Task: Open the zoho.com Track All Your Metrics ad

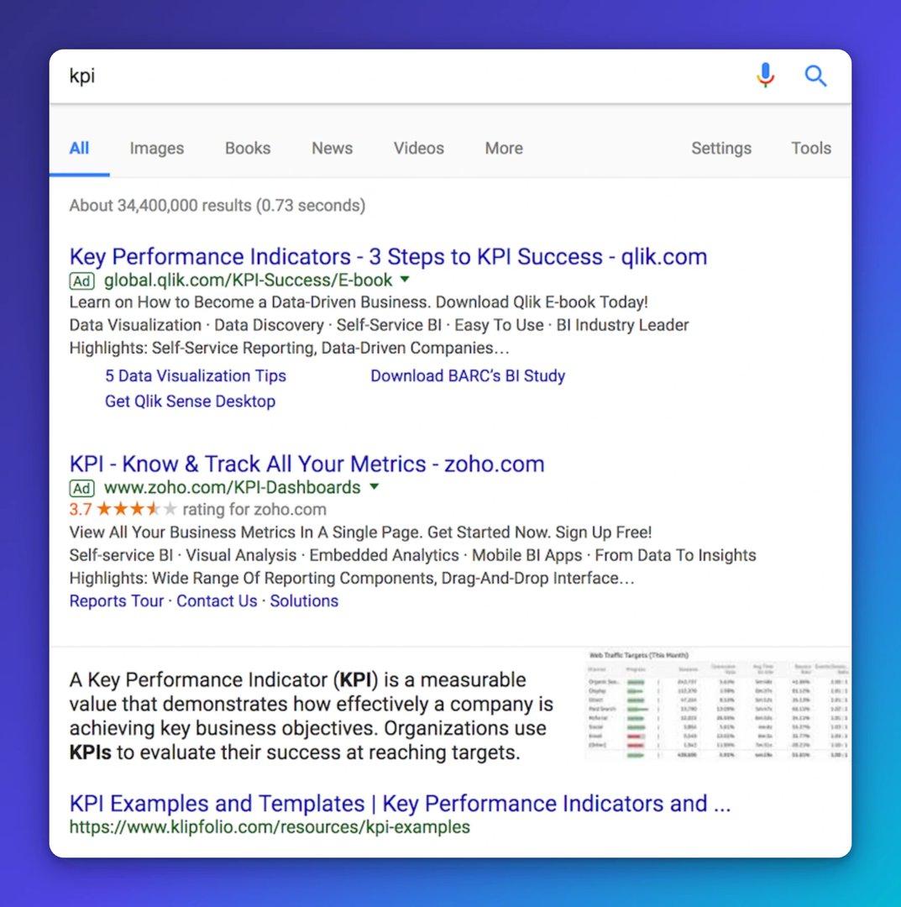Action: [x=306, y=464]
